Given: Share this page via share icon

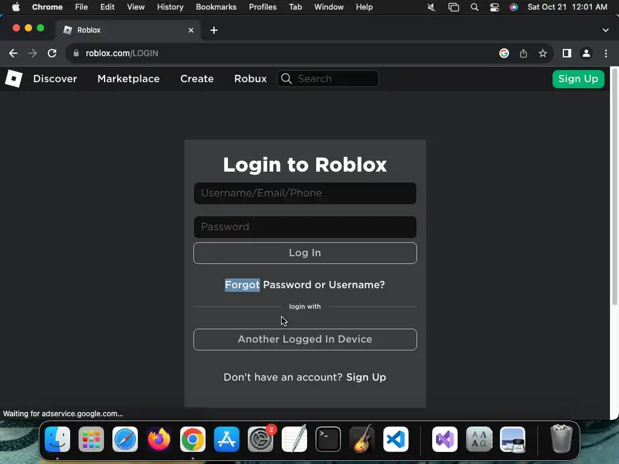Looking at the screenshot, I should pos(523,53).
